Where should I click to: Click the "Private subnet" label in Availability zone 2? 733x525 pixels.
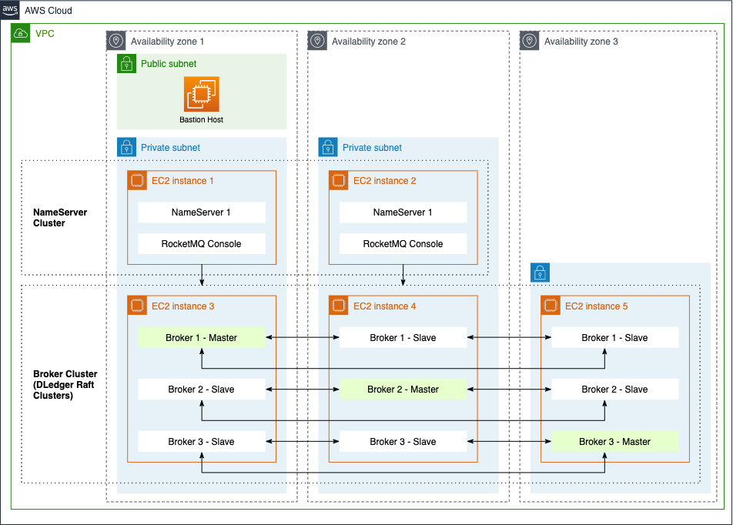point(372,147)
